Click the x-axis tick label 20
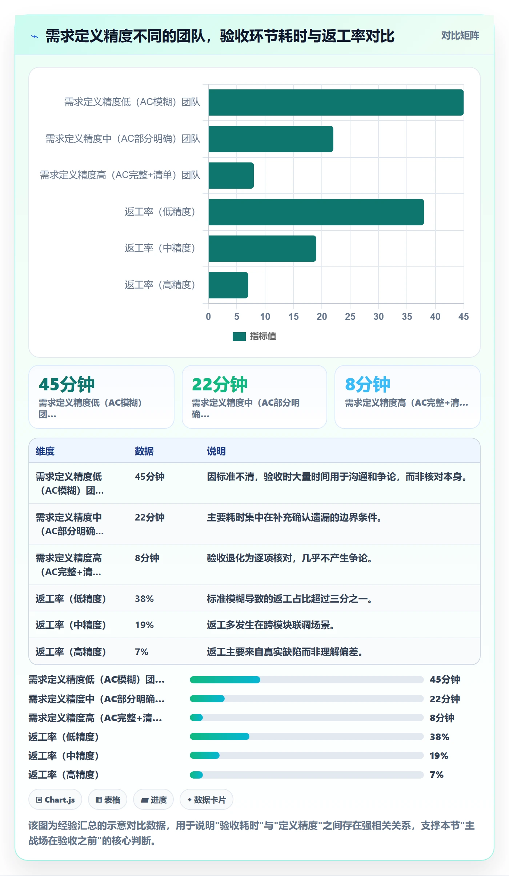509x876 pixels. tap(322, 317)
